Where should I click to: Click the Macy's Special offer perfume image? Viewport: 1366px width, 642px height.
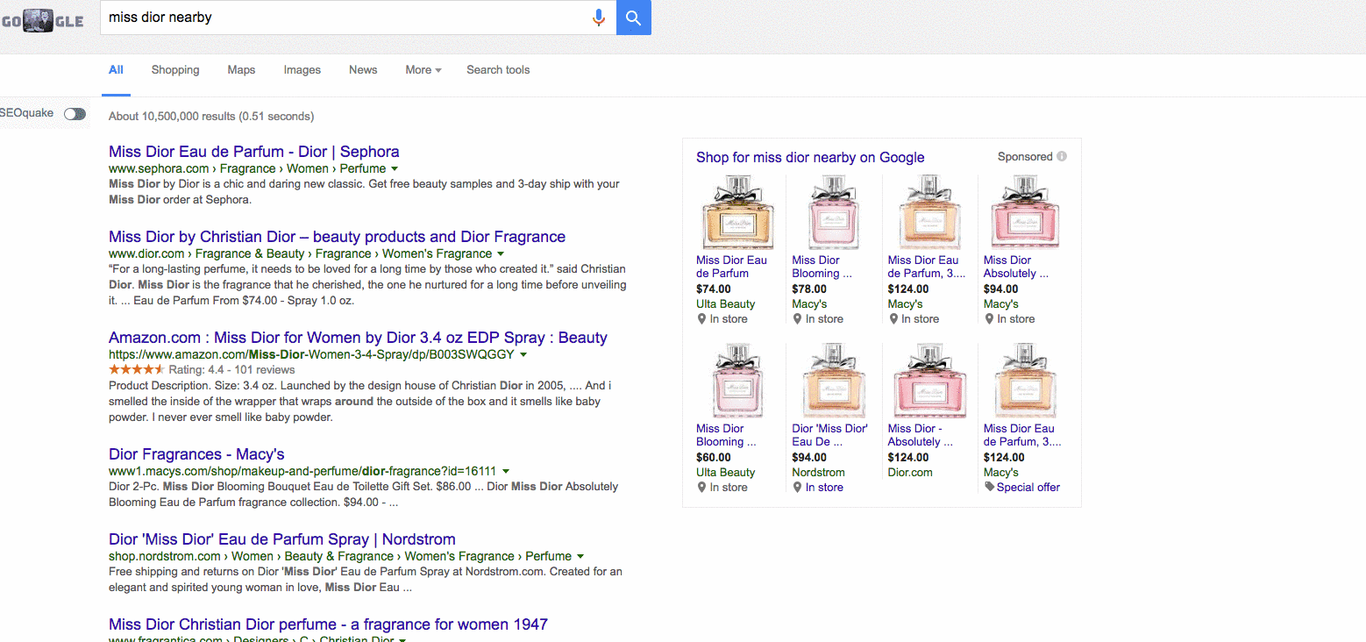[1025, 382]
